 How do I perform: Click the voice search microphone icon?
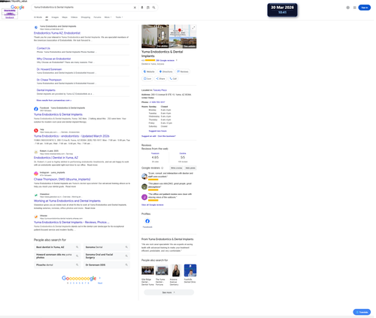142,8
